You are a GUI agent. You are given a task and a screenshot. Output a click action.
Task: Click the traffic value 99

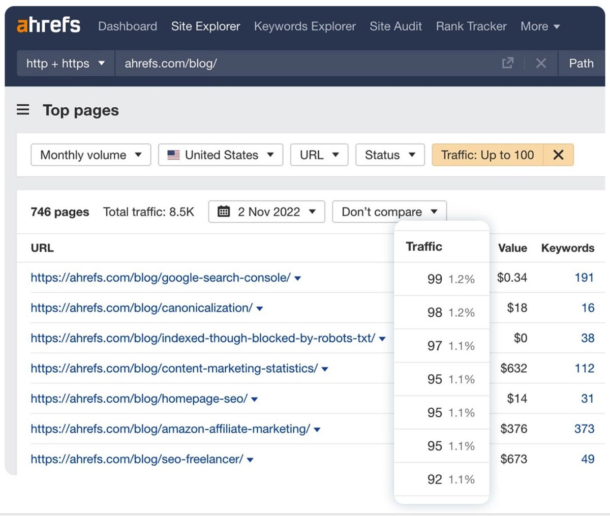click(x=435, y=279)
